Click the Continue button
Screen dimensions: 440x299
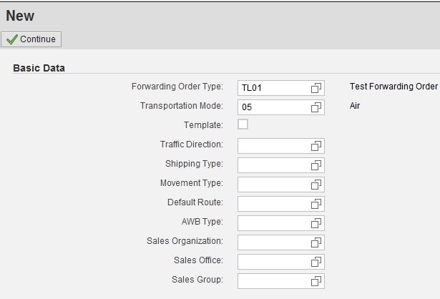tap(31, 39)
